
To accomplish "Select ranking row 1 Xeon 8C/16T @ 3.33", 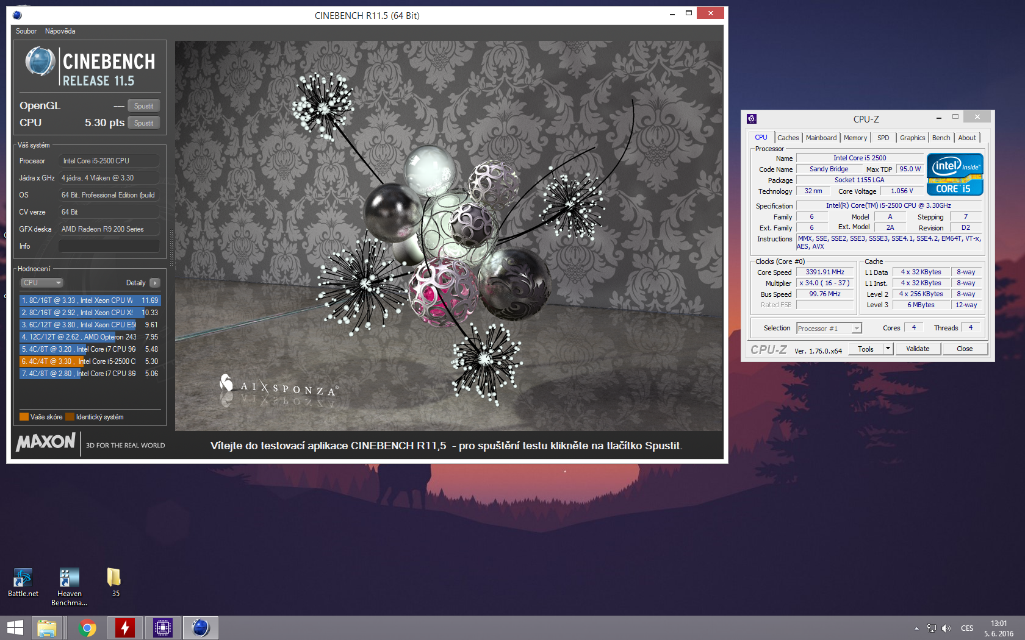I will click(x=90, y=300).
